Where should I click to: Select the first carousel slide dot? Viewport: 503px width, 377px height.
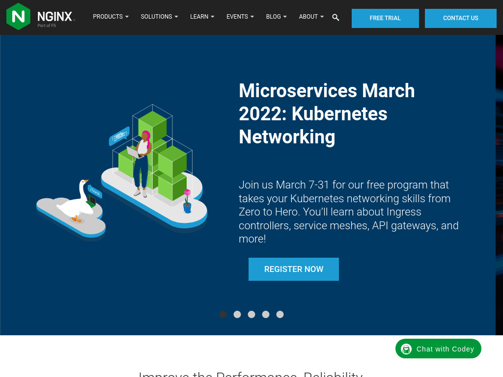tap(223, 315)
